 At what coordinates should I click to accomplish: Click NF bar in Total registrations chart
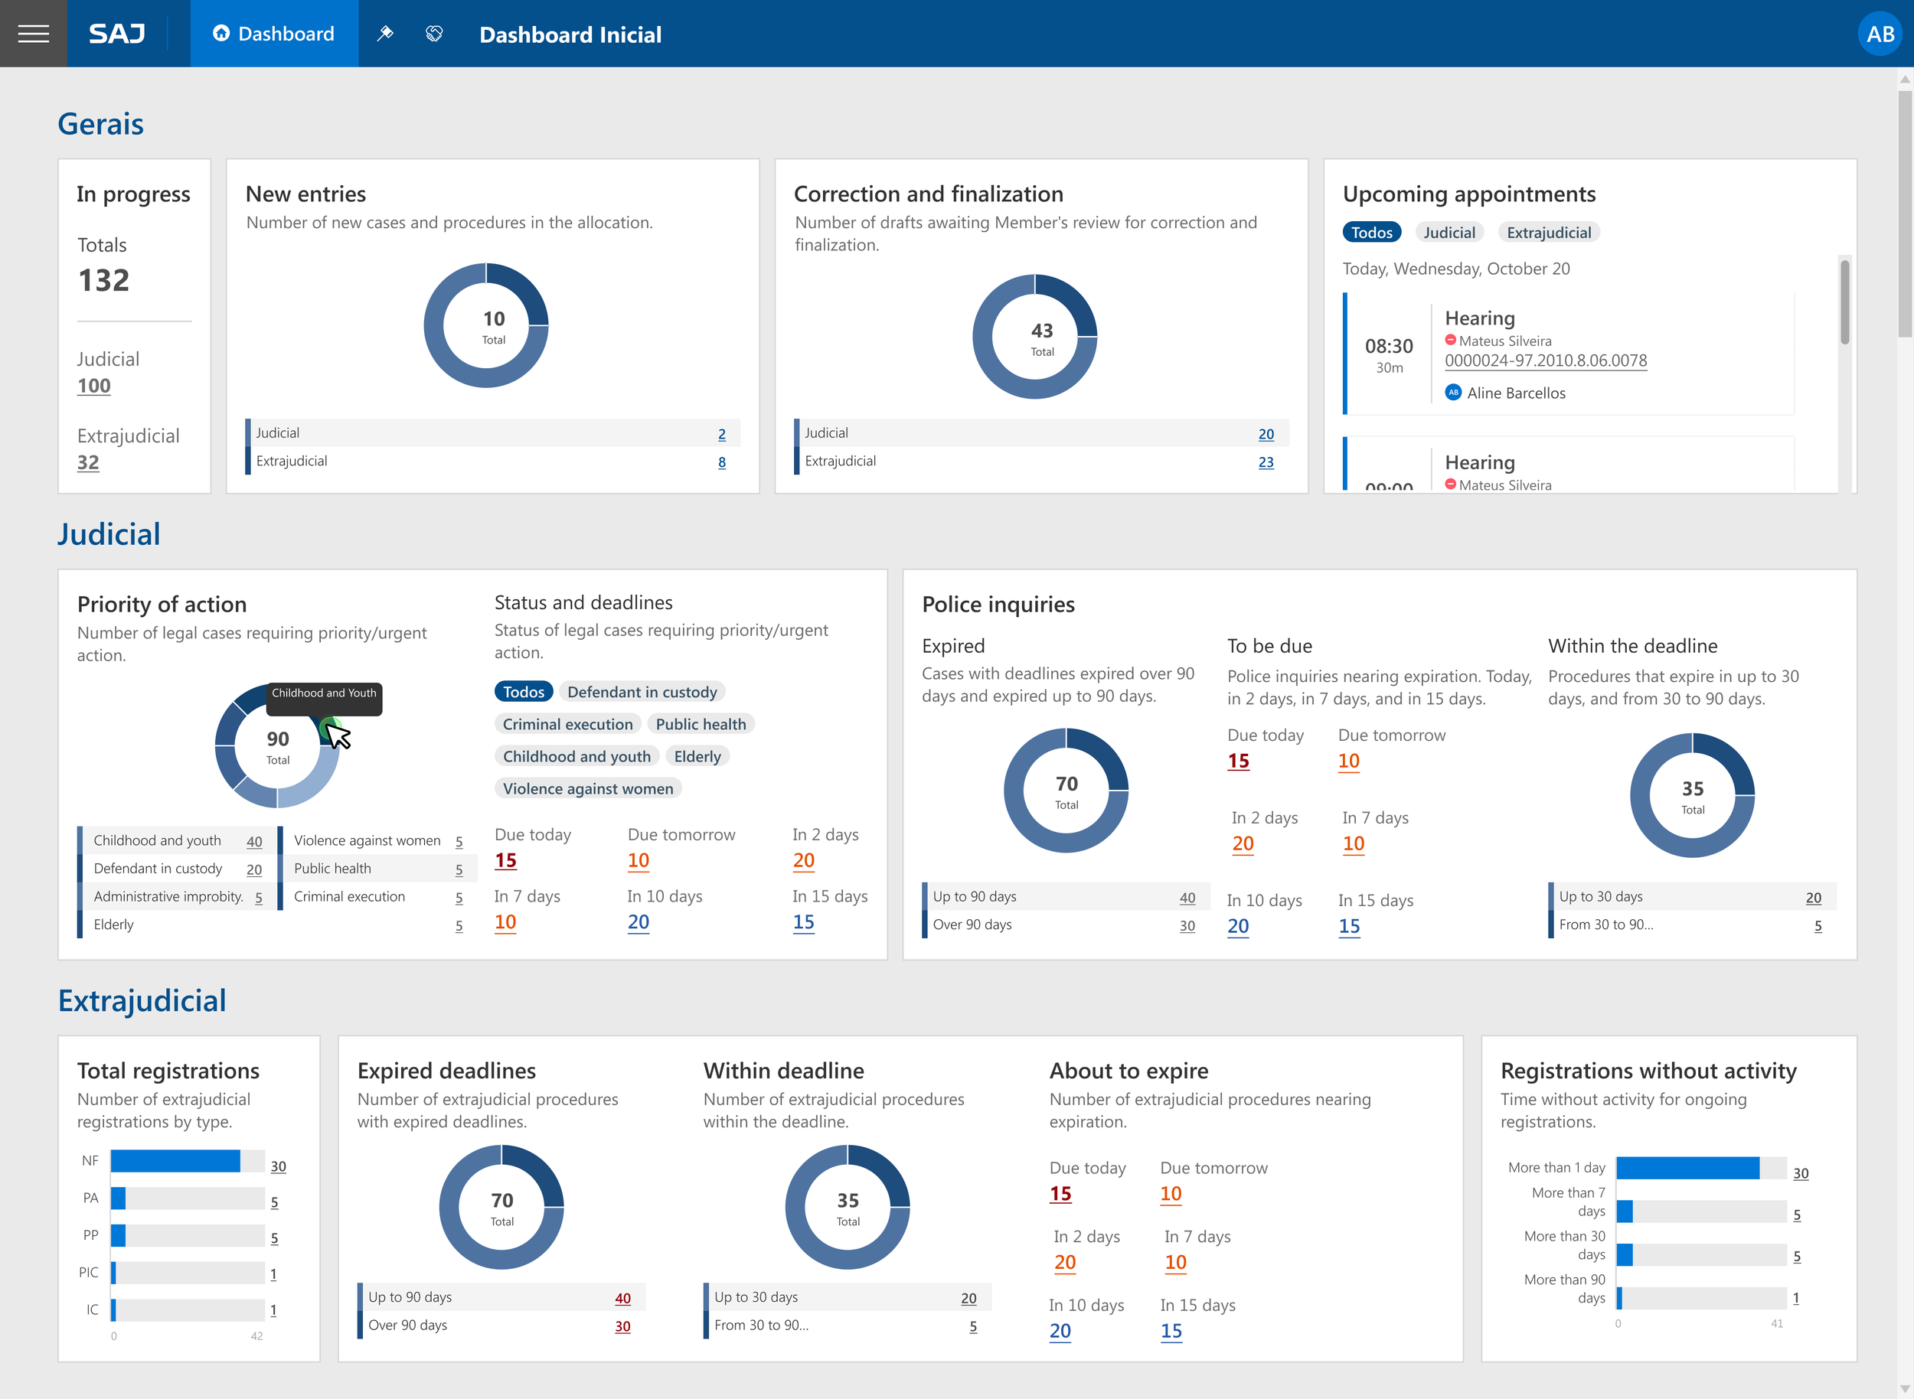[x=175, y=1161]
